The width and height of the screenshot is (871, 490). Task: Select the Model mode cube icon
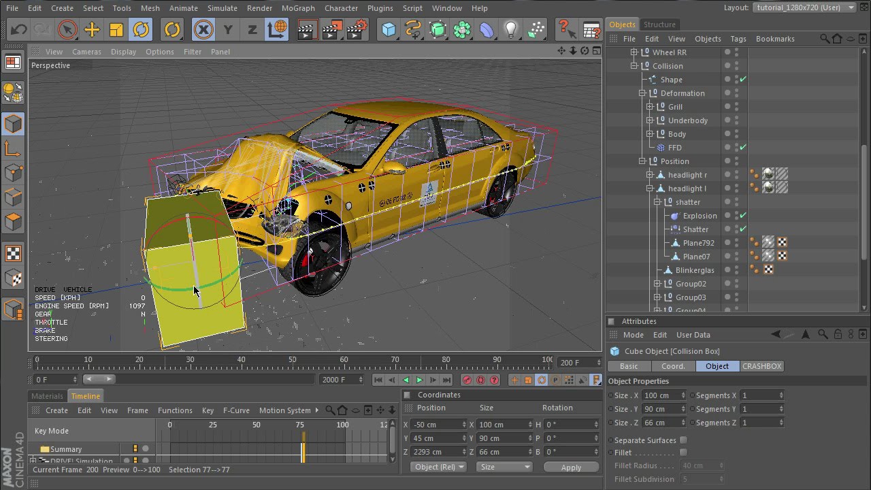point(13,124)
